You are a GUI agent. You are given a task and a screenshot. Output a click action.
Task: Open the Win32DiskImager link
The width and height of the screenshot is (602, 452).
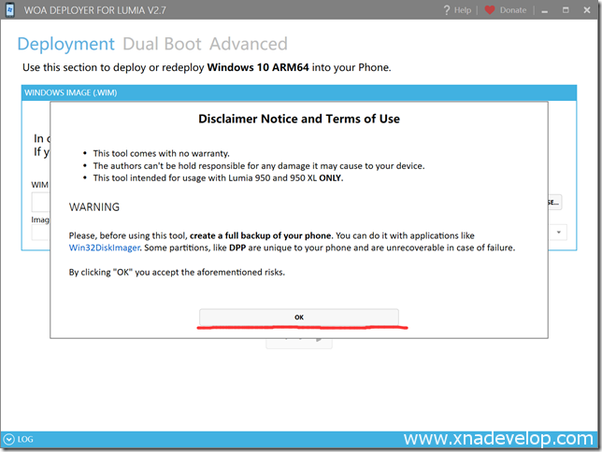tap(106, 248)
